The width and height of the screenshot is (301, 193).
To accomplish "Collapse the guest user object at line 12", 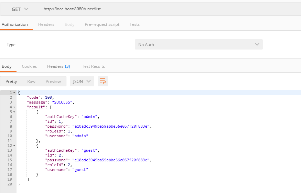I will coord(14,146).
